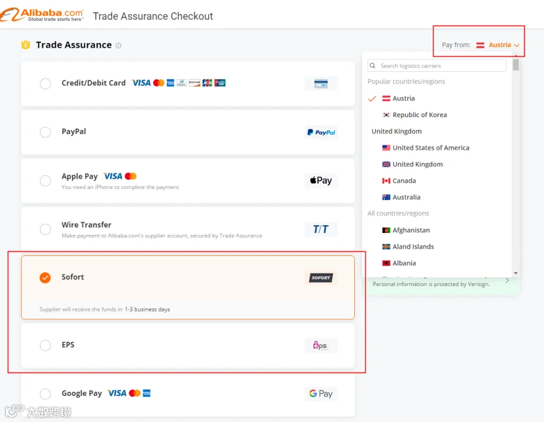This screenshot has height=422, width=544.
Task: Expand the Verisign protection info chevron
Action: (x=507, y=280)
